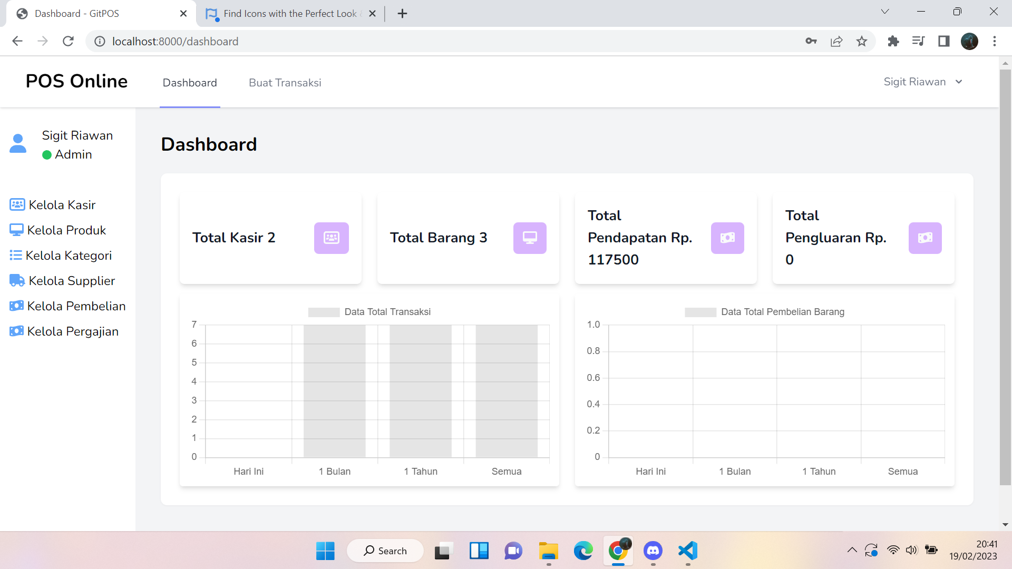
Task: Click the Kelola Pergajian money icon
Action: (16, 331)
